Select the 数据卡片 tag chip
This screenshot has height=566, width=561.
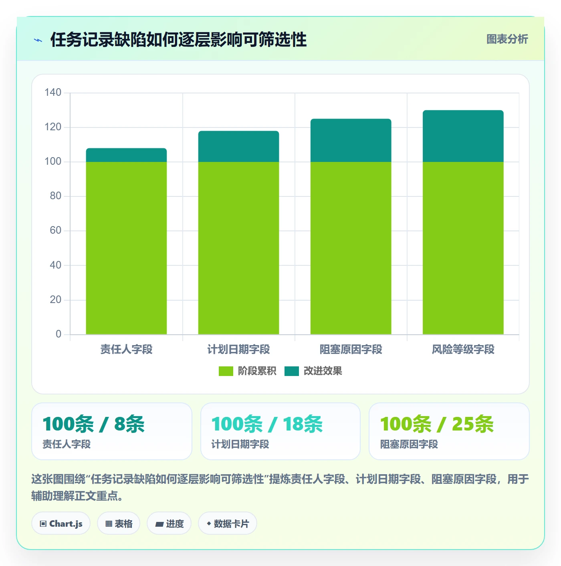(x=227, y=524)
